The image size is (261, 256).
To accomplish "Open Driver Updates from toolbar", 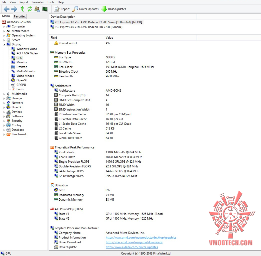I will coord(85,9).
